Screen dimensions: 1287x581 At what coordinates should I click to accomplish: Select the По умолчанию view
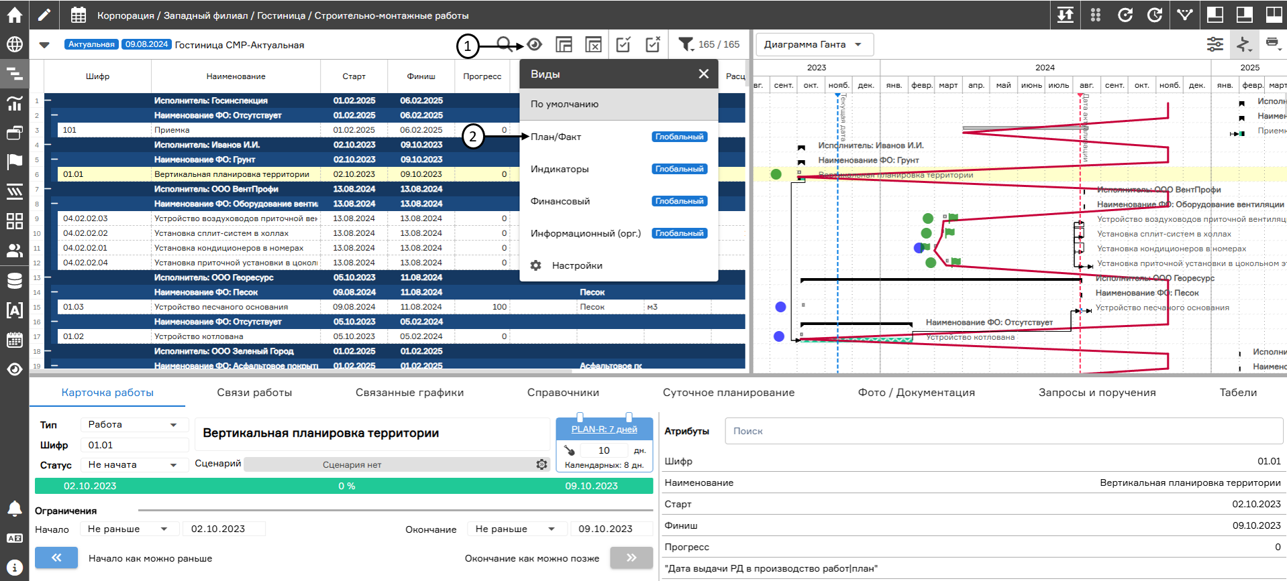(619, 104)
